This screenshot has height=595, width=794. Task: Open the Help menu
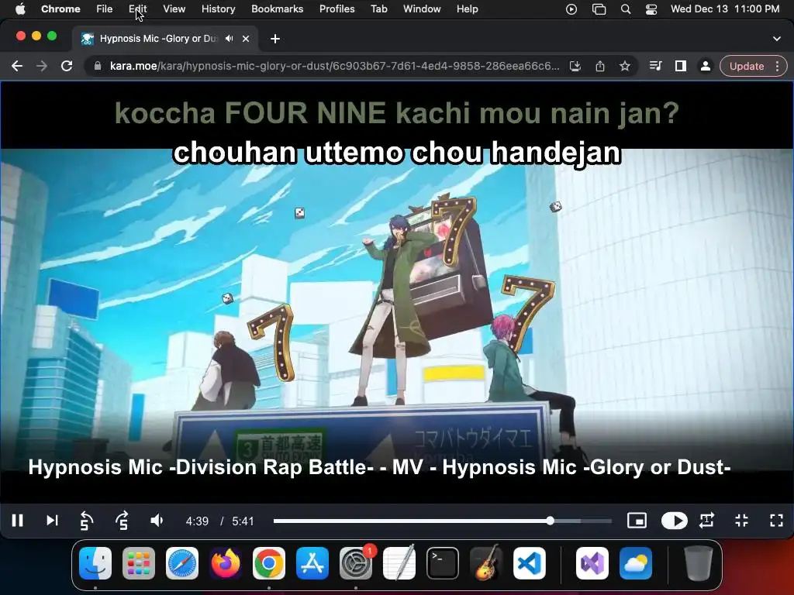(x=467, y=9)
